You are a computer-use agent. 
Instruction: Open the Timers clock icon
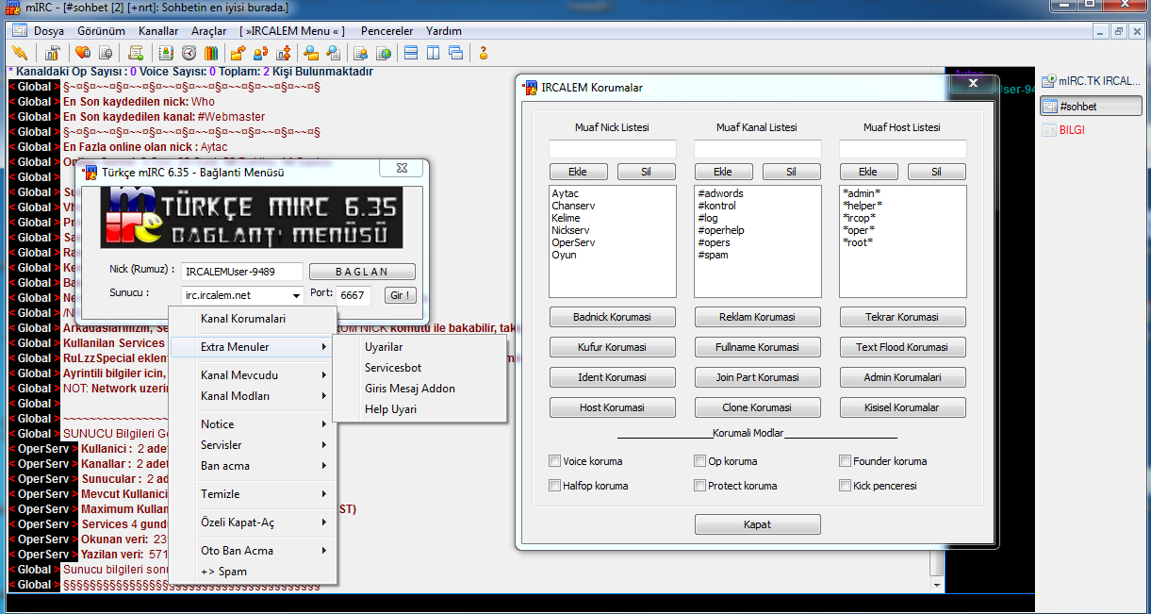pos(189,53)
